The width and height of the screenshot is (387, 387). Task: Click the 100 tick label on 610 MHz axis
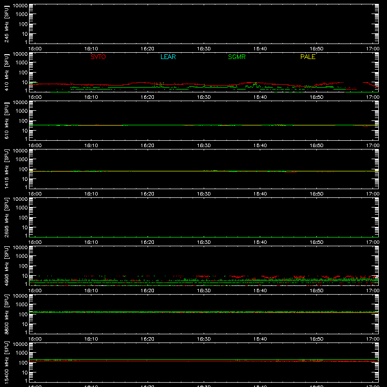(23, 121)
